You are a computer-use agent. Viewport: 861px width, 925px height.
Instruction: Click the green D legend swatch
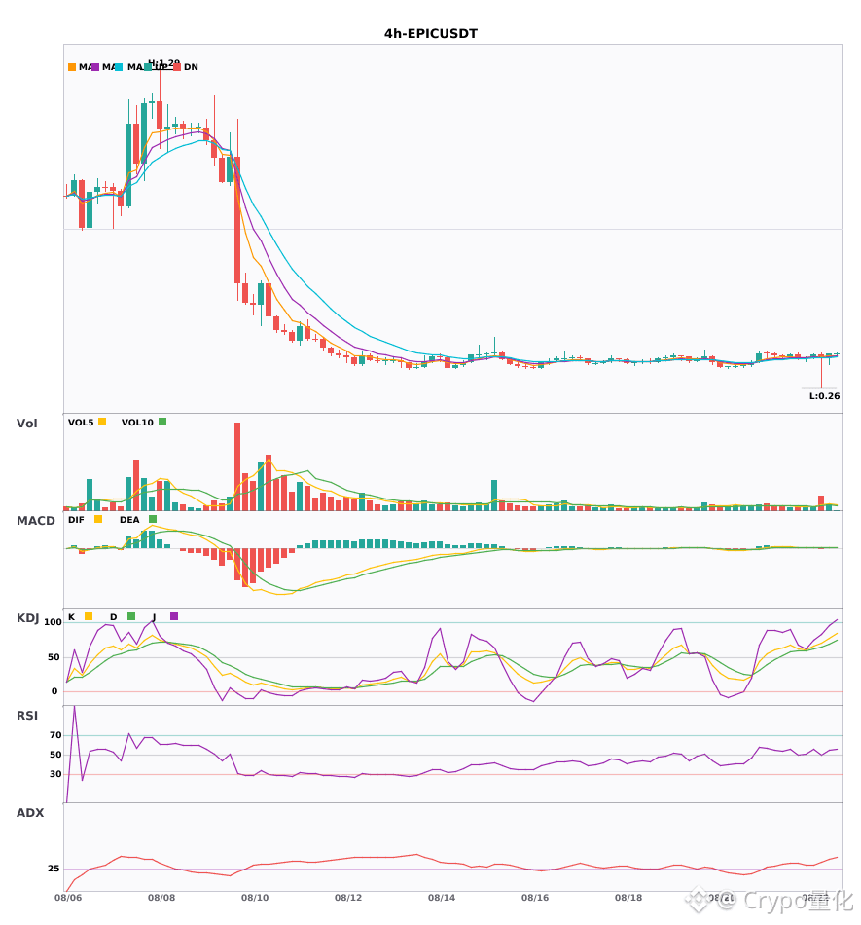(131, 616)
